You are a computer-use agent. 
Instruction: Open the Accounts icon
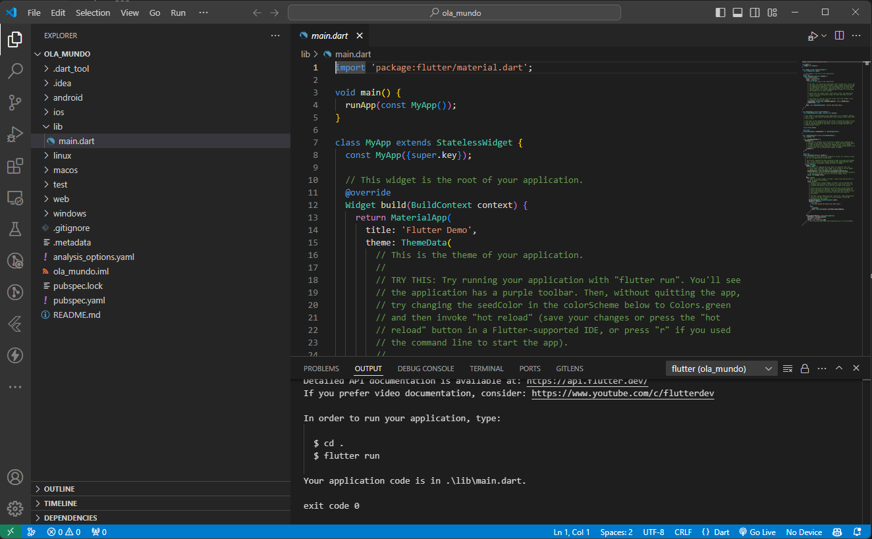pyautogui.click(x=15, y=477)
